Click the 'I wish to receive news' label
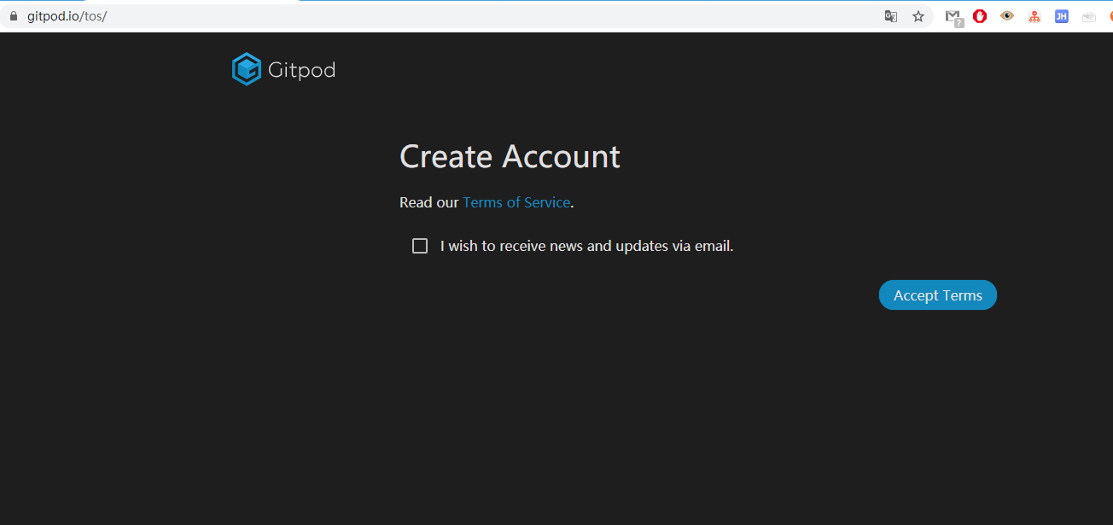The image size is (1113, 525). coord(587,246)
